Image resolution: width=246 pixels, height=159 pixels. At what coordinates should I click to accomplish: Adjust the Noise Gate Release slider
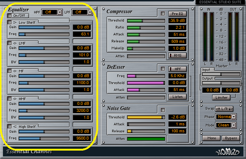(146, 131)
